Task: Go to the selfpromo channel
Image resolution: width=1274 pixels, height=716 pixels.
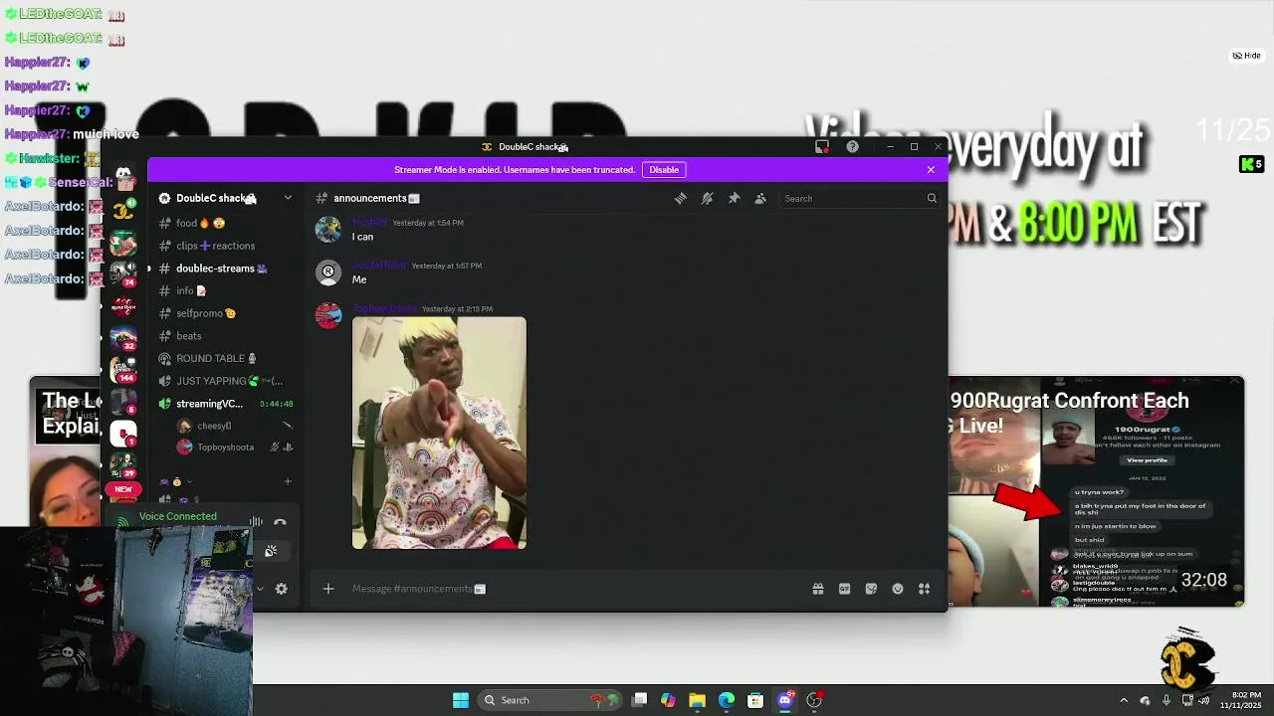Action: pyautogui.click(x=227, y=313)
